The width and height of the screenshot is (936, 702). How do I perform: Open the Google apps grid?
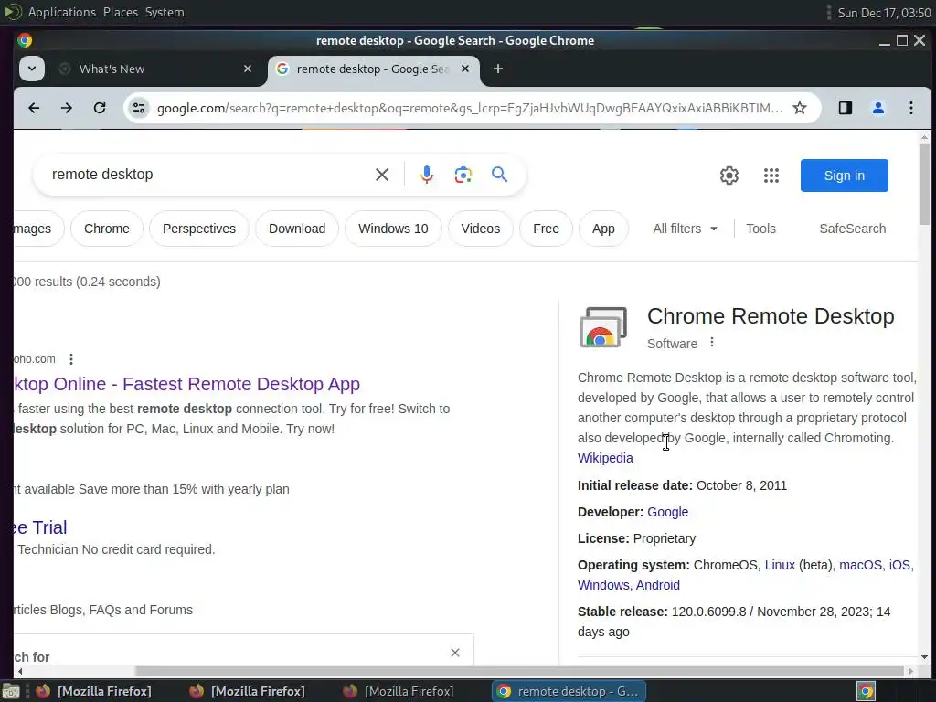(771, 175)
